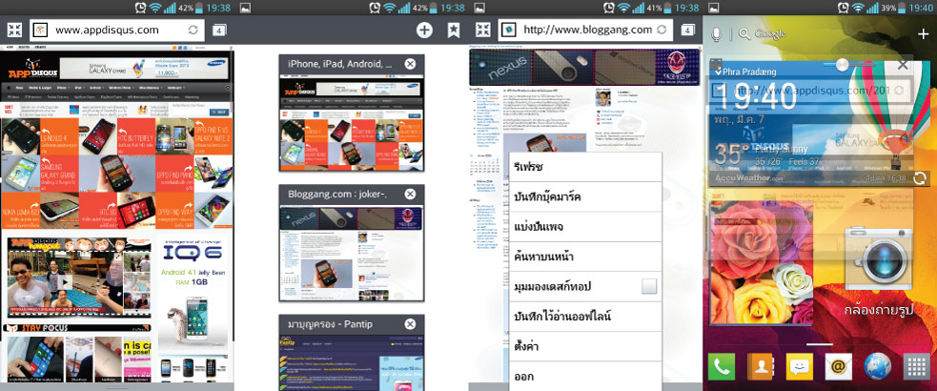Choose ค้นหาบนหน้า from the browser menu
The height and width of the screenshot is (391, 937).
(x=586, y=257)
